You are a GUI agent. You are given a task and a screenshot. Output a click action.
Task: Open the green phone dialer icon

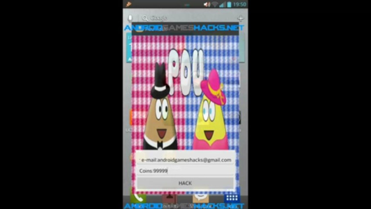[138, 197]
